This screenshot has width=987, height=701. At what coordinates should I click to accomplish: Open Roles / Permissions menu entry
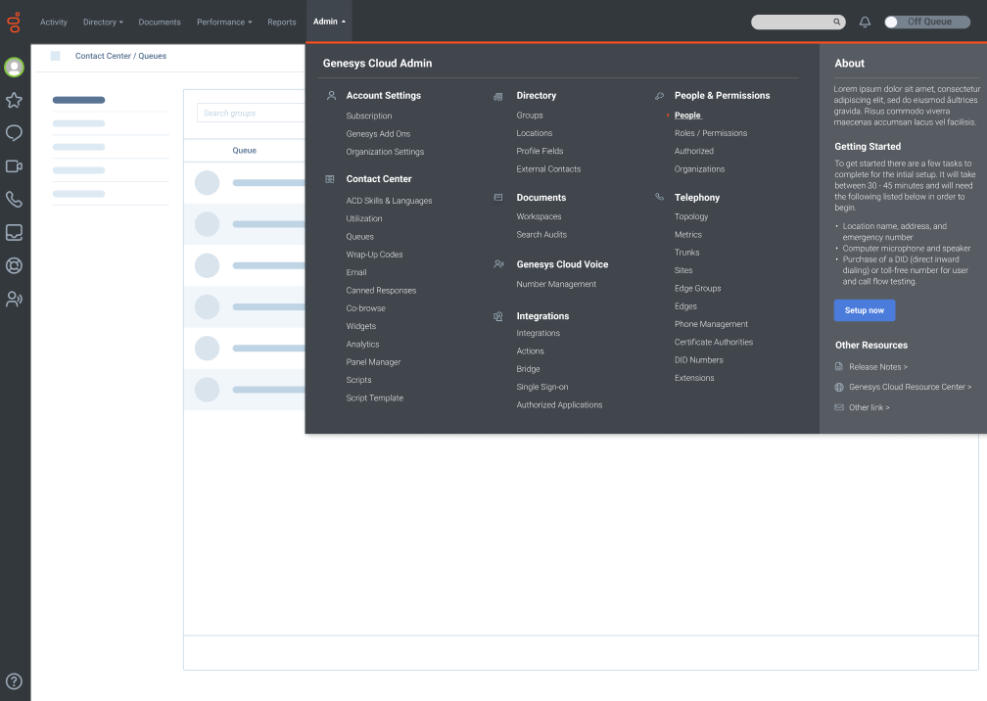click(x=710, y=133)
